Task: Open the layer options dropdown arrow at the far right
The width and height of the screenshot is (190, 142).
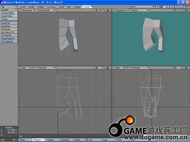Action: tap(188, 7)
